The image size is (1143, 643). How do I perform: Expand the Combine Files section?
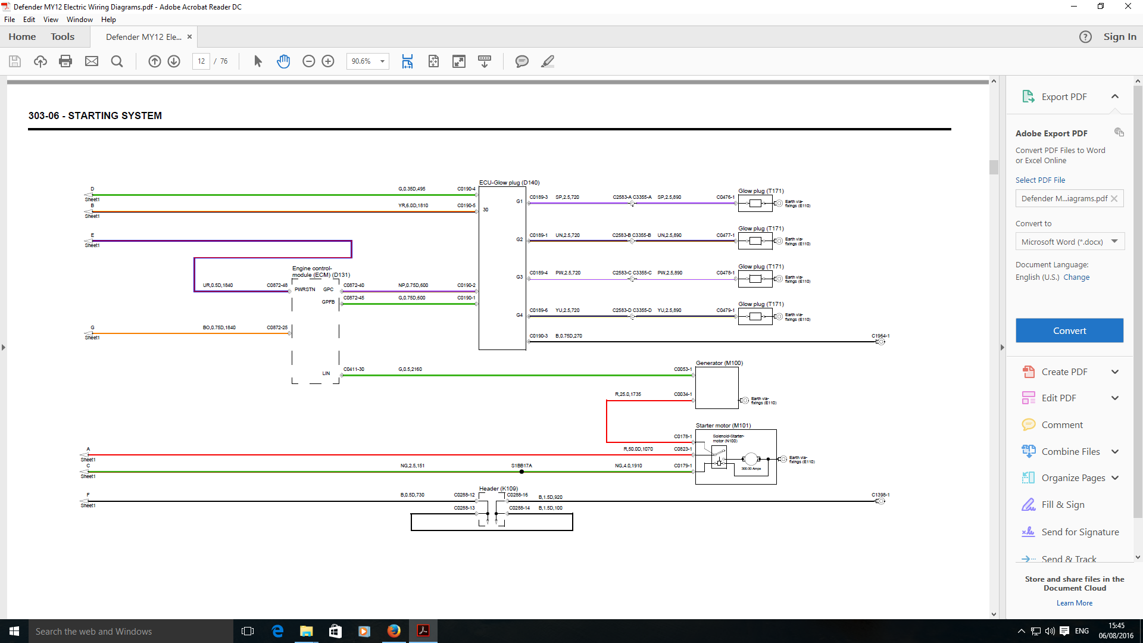pyautogui.click(x=1115, y=452)
